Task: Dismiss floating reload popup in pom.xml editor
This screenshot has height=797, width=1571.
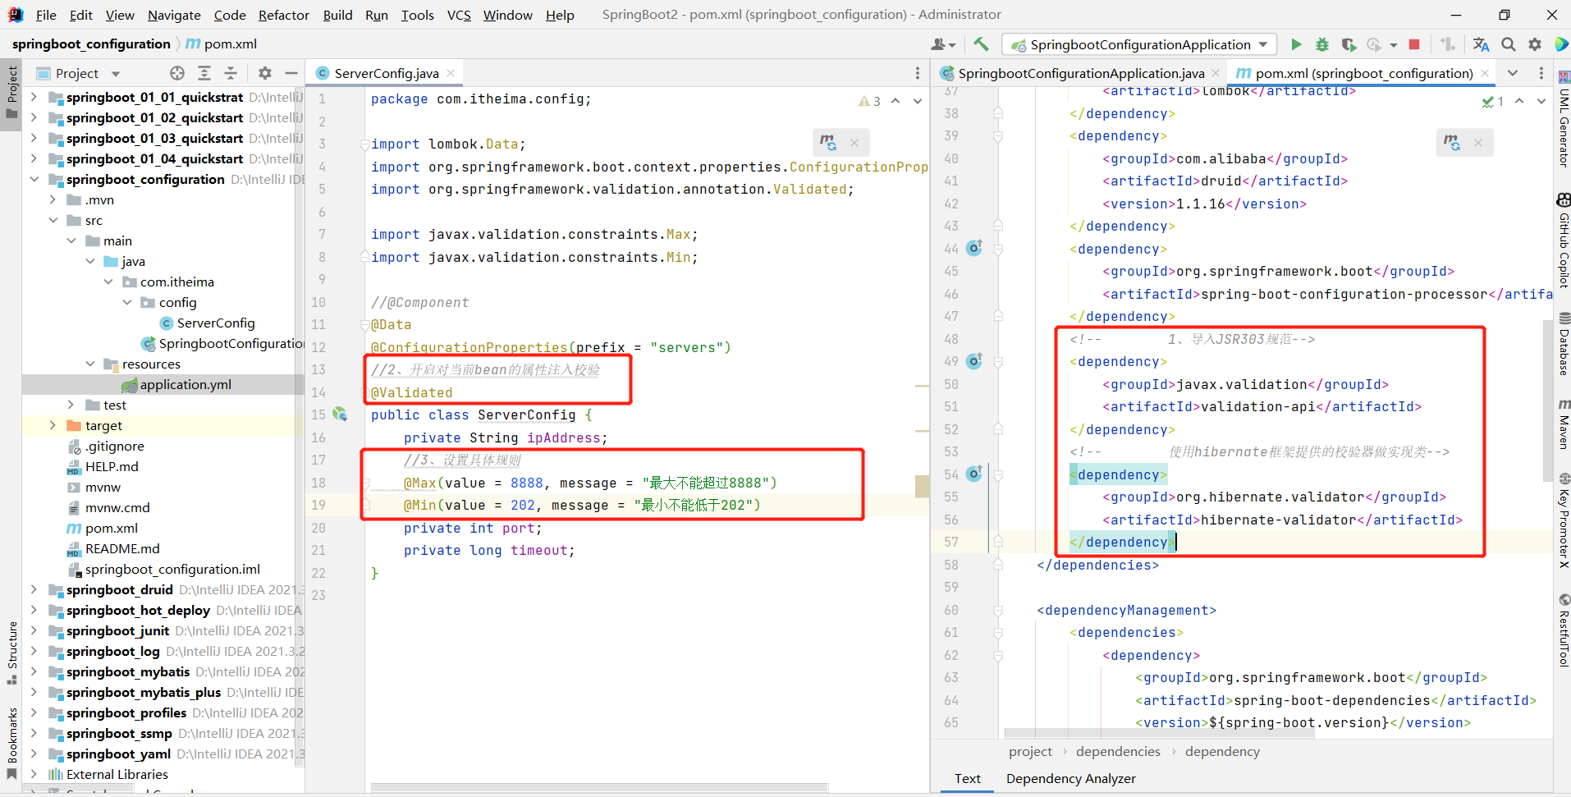Action: (1478, 143)
